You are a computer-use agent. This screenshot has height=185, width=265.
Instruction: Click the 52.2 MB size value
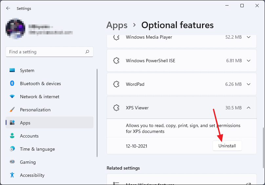234,37
